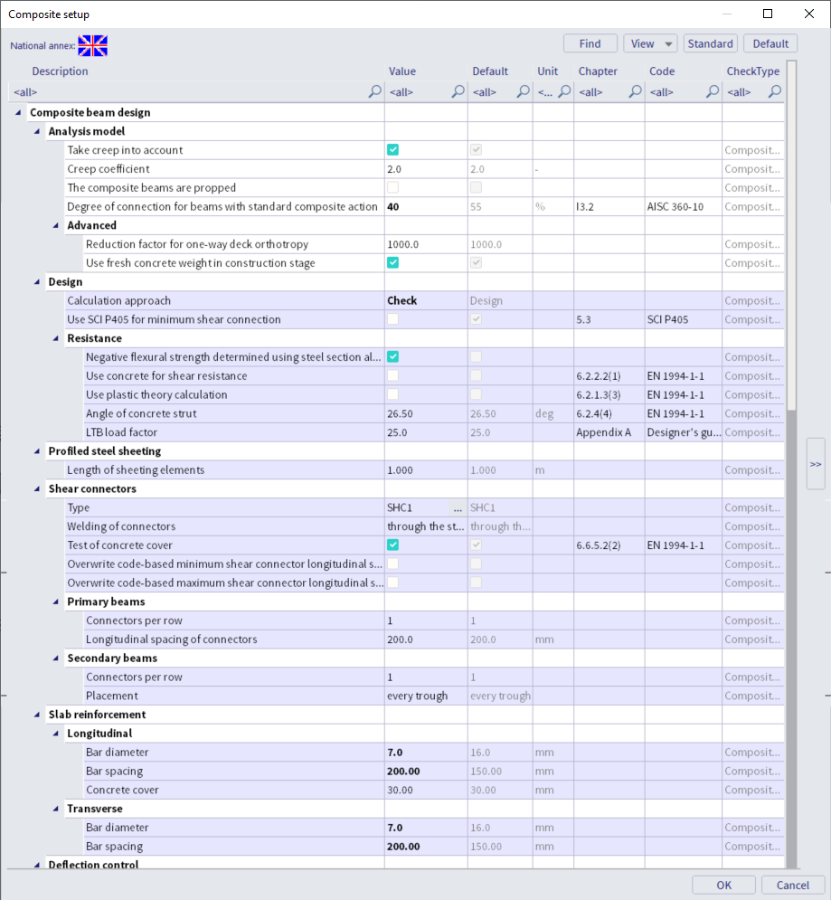Click the magnifier icon in Value filter
Image resolution: width=831 pixels, height=900 pixels.
(458, 91)
